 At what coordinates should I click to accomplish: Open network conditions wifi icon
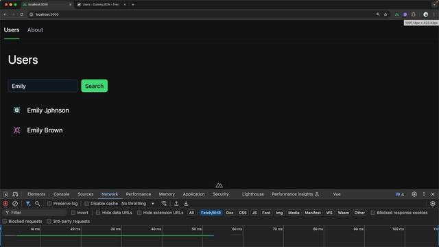(164, 204)
